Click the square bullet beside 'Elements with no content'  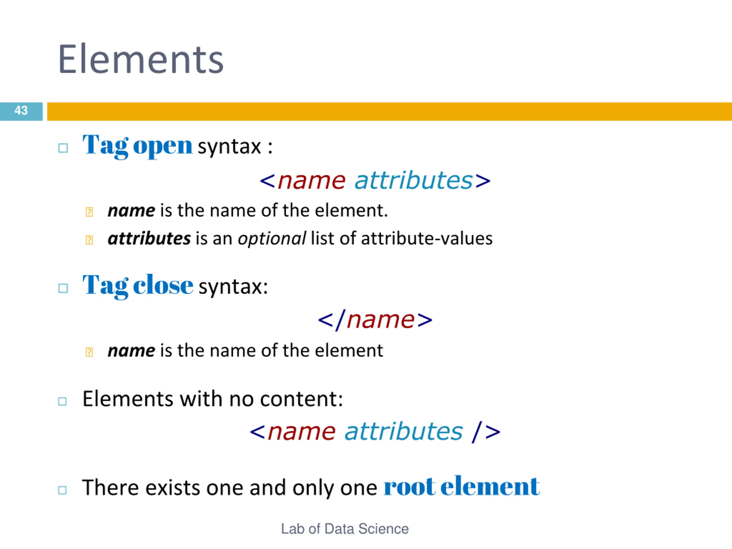(x=62, y=401)
